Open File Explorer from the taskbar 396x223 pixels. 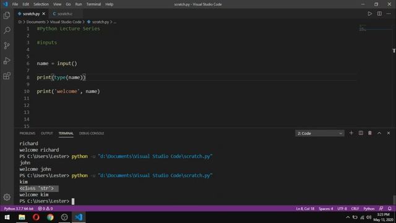22,217
